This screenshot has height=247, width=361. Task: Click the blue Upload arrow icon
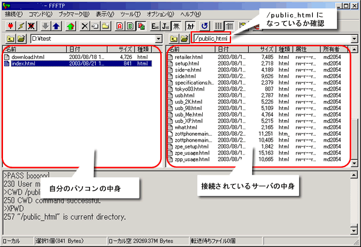pyautogui.click(x=55, y=26)
